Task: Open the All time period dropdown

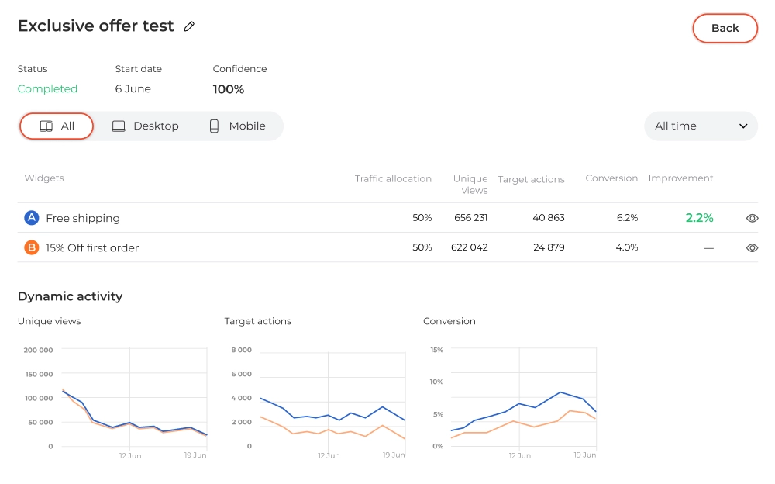Action: (x=701, y=126)
